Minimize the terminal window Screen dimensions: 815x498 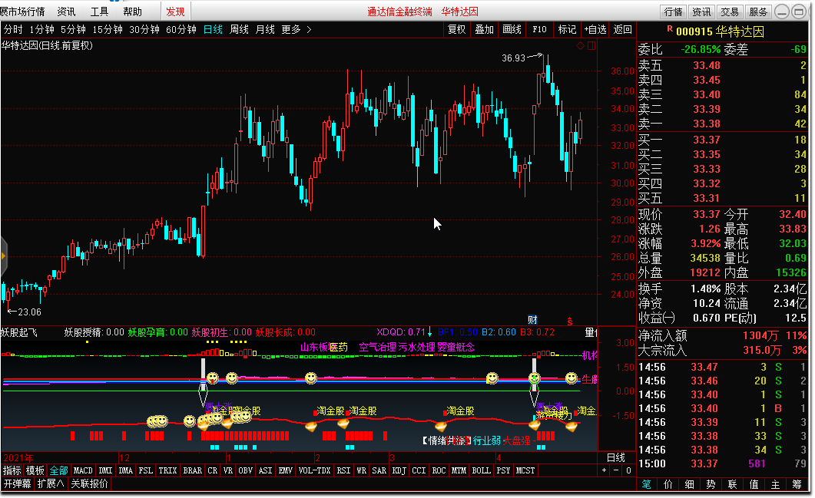click(782, 12)
